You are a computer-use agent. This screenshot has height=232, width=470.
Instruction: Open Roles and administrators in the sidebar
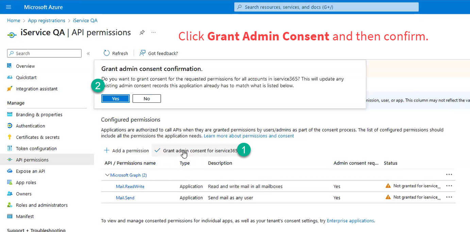(42, 205)
